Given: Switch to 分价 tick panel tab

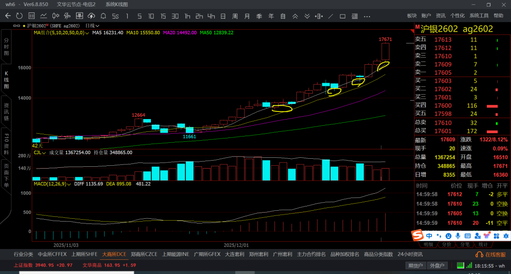Looking at the screenshot, I should (447, 244).
